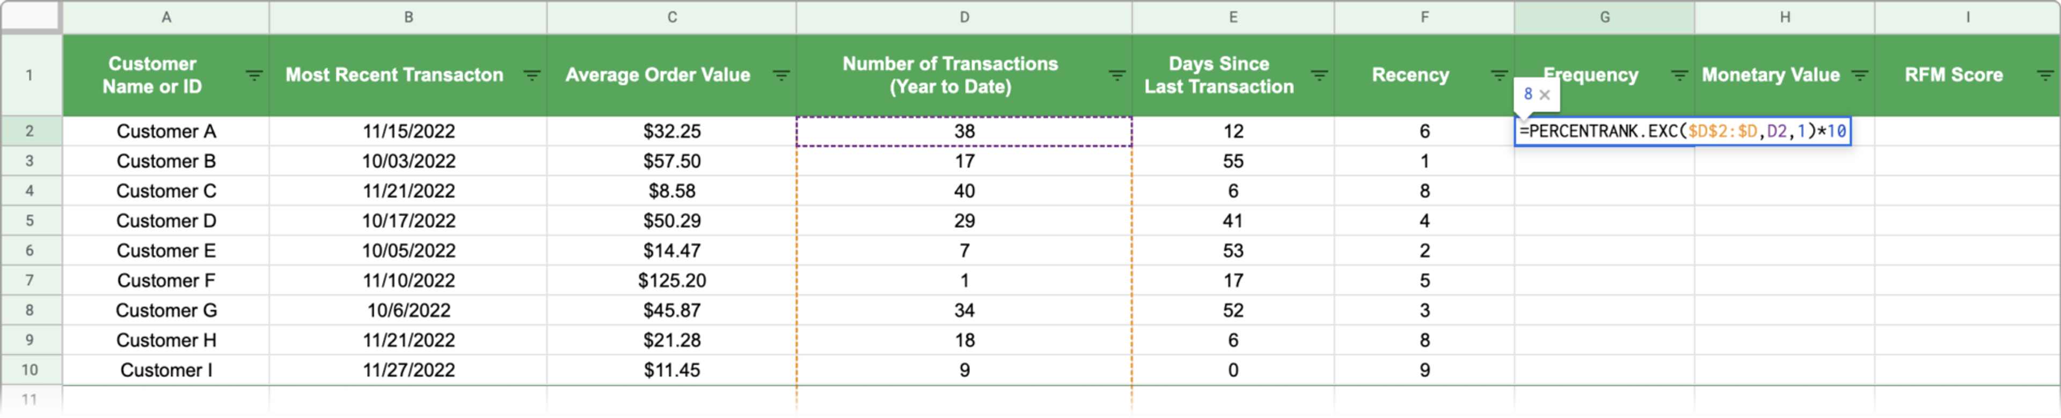2061x418 pixels.
Task: Click inside the PERCENTRANK.EXC formula box
Action: (1683, 131)
